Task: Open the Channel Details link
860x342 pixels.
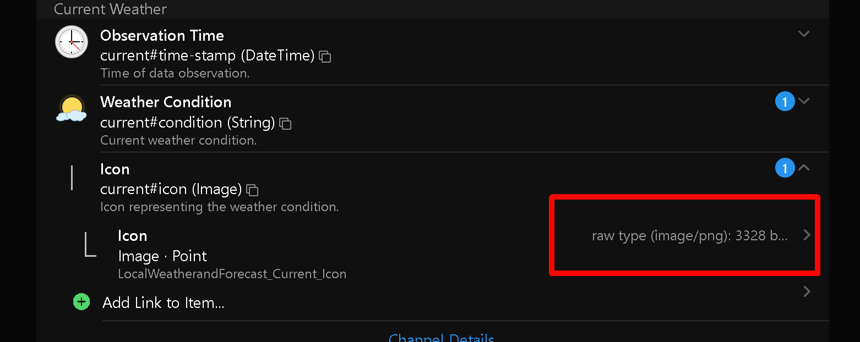Action: tap(441, 338)
